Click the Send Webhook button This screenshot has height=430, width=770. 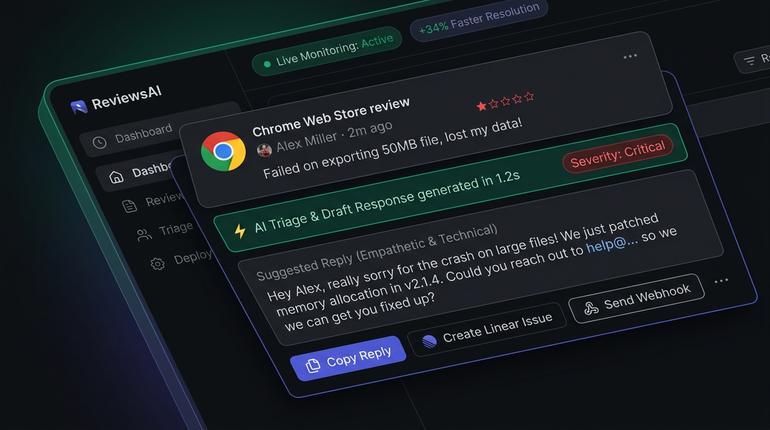pos(637,298)
